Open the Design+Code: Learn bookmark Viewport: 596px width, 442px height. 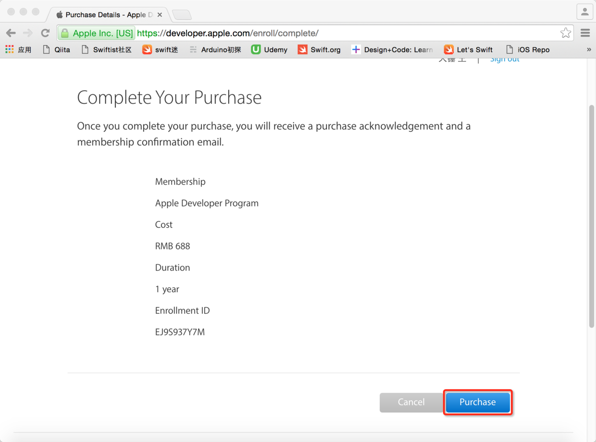(392, 49)
